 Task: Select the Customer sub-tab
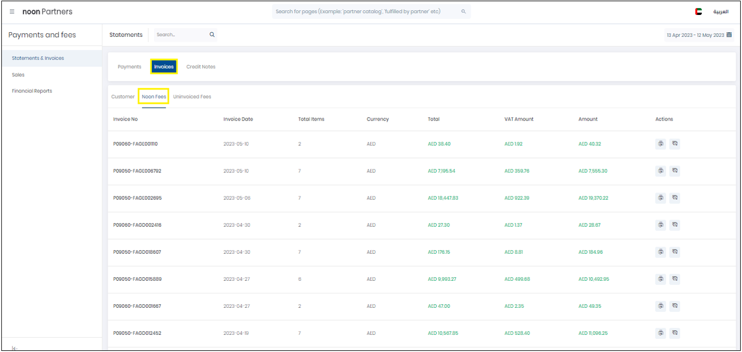[123, 96]
